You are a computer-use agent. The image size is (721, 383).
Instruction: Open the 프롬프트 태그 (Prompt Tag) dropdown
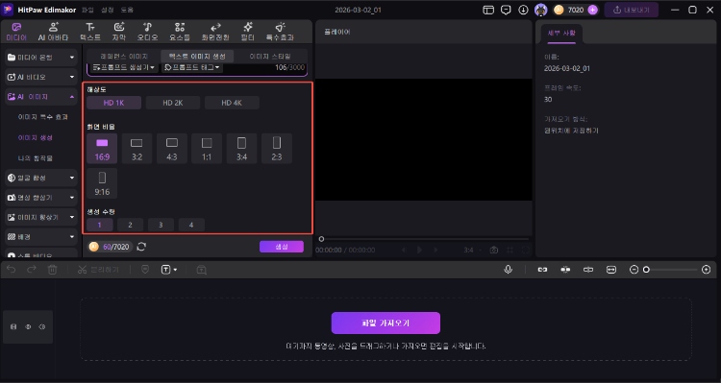click(x=192, y=67)
